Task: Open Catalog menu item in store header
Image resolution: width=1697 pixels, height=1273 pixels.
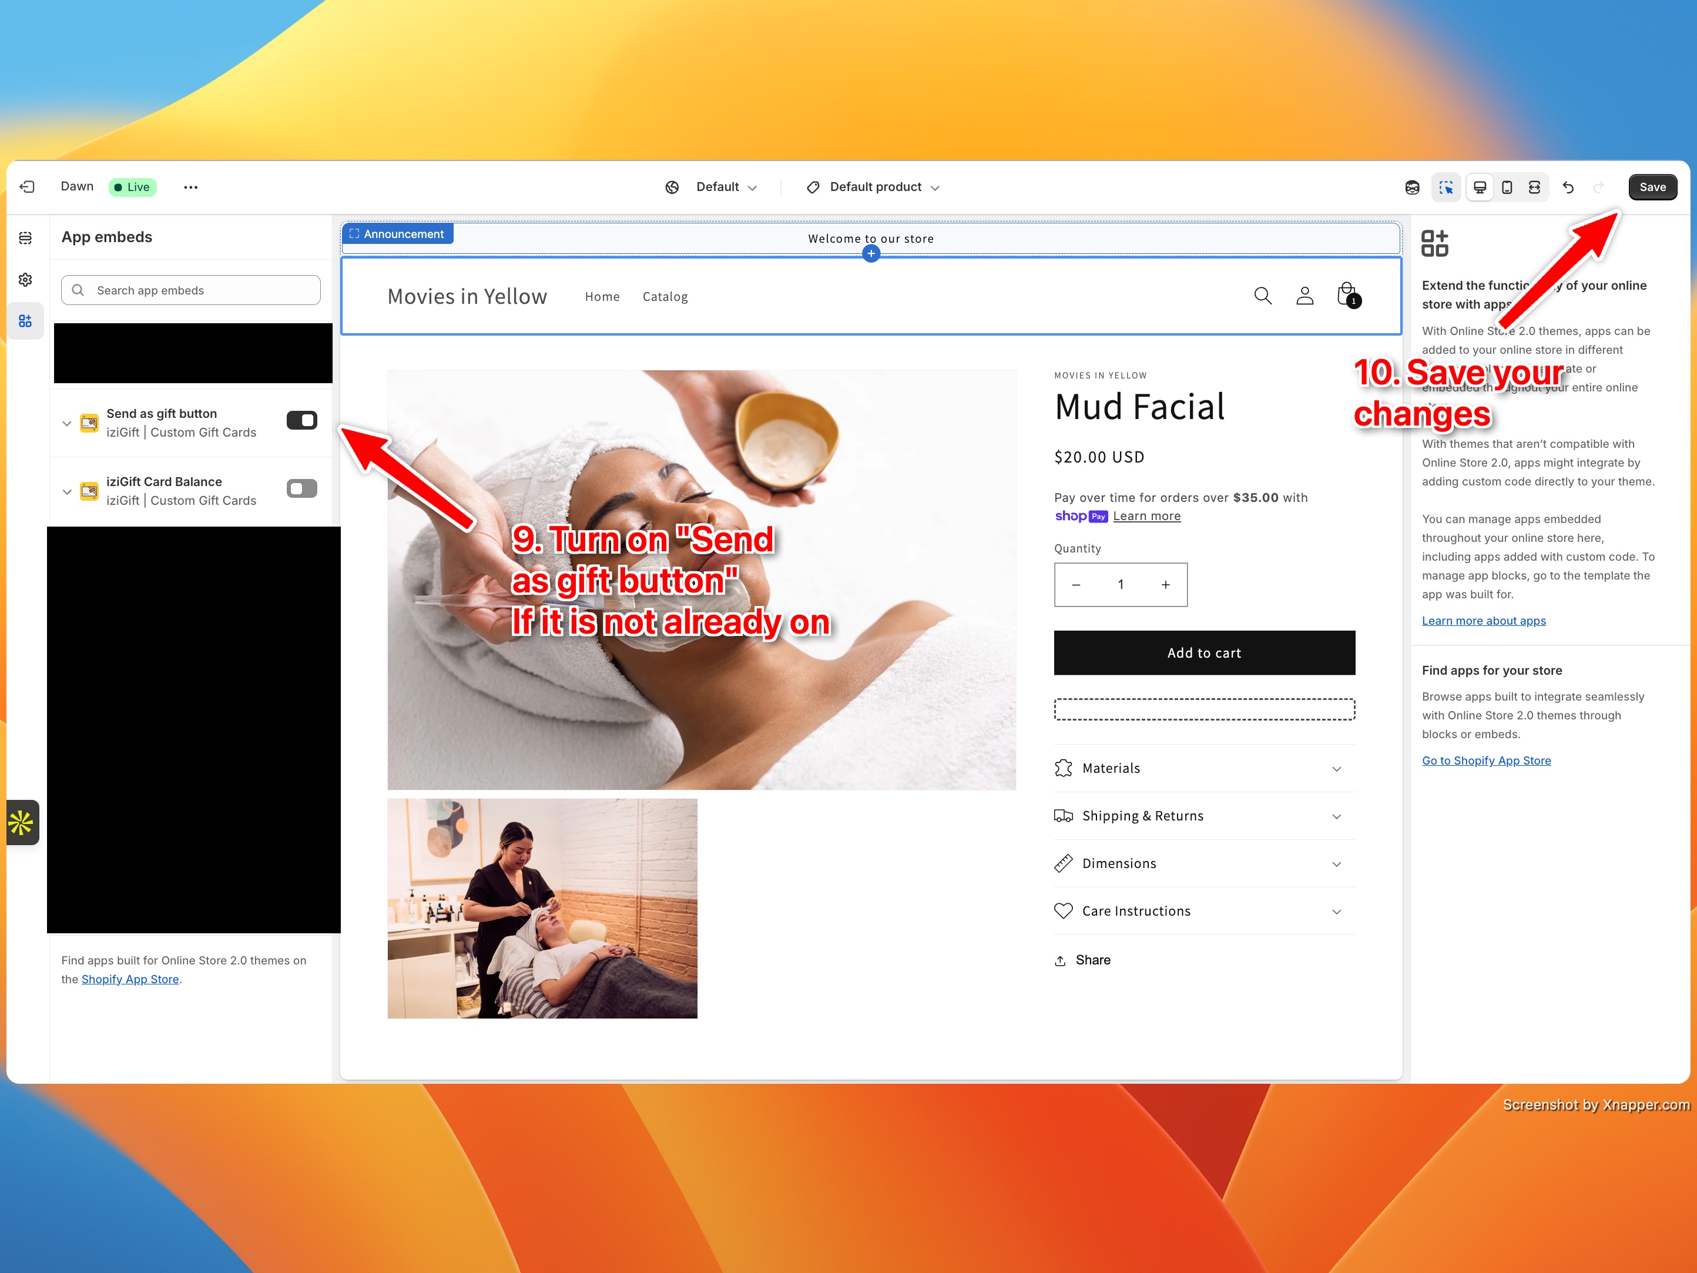Action: (665, 297)
